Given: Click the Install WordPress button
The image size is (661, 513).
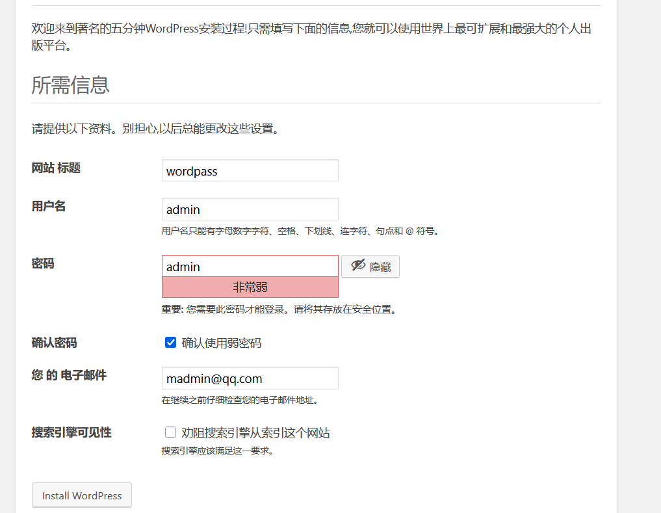Looking at the screenshot, I should click(82, 495).
